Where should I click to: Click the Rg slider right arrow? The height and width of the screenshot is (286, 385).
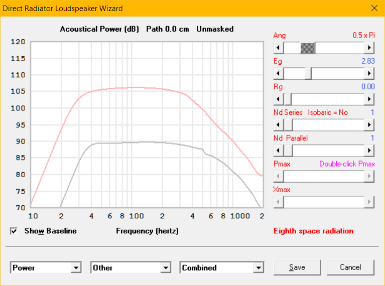(x=369, y=99)
